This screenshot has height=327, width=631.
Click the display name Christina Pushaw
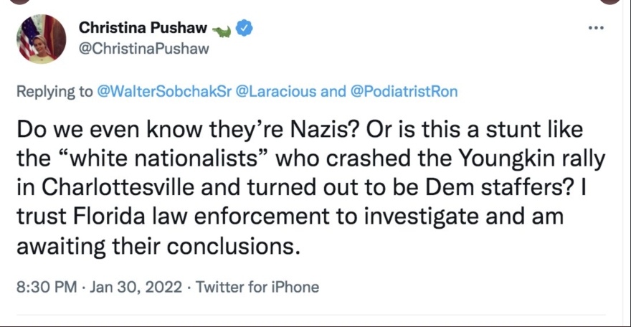point(142,29)
